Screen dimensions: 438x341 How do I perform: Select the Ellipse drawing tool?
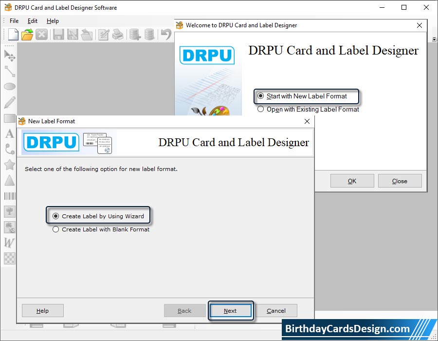(x=10, y=87)
